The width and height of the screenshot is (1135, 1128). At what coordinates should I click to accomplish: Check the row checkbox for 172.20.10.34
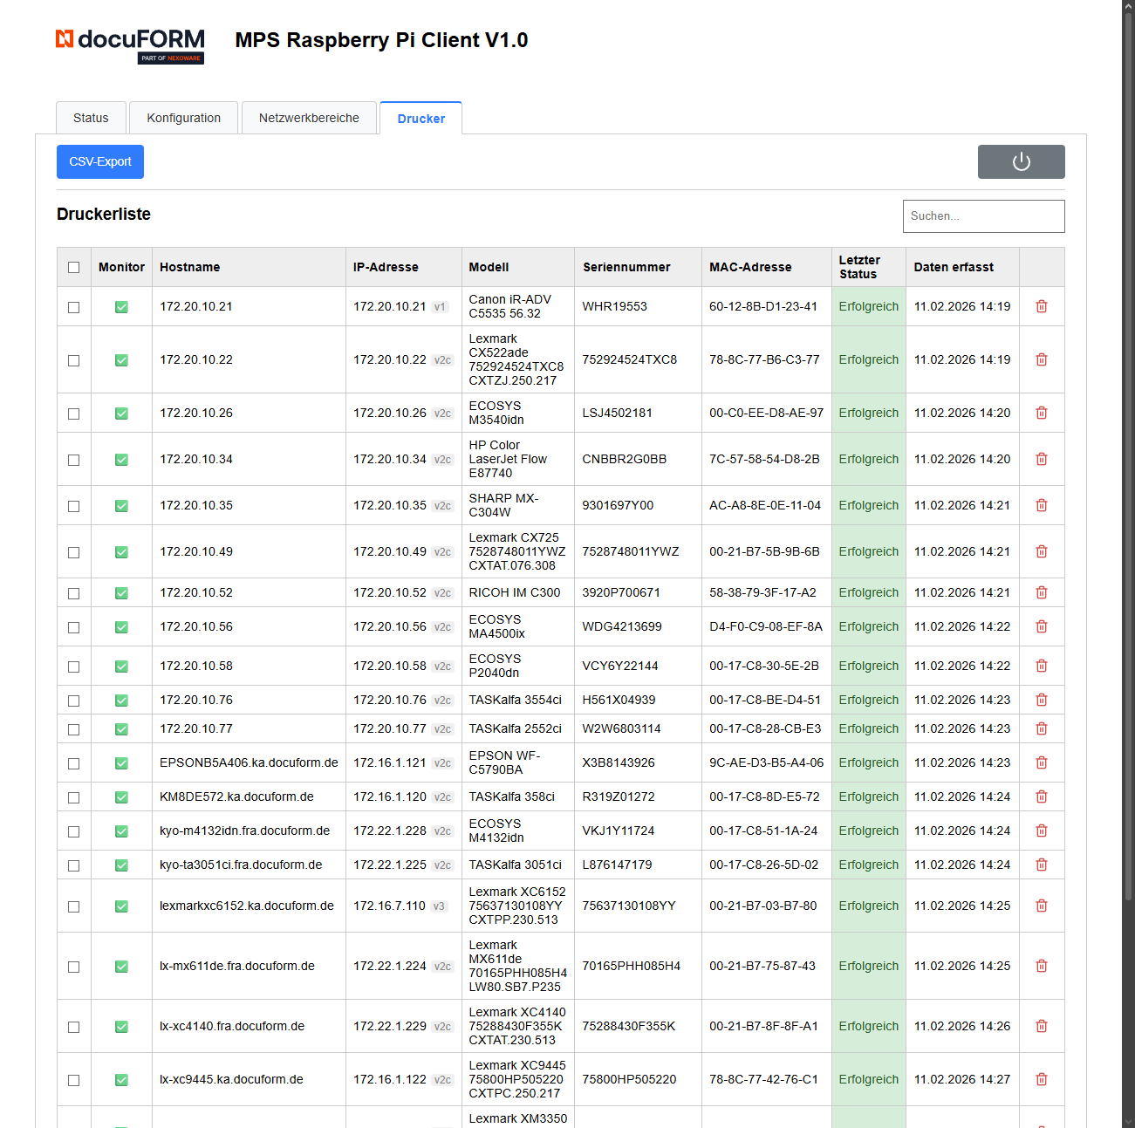pyautogui.click(x=73, y=459)
